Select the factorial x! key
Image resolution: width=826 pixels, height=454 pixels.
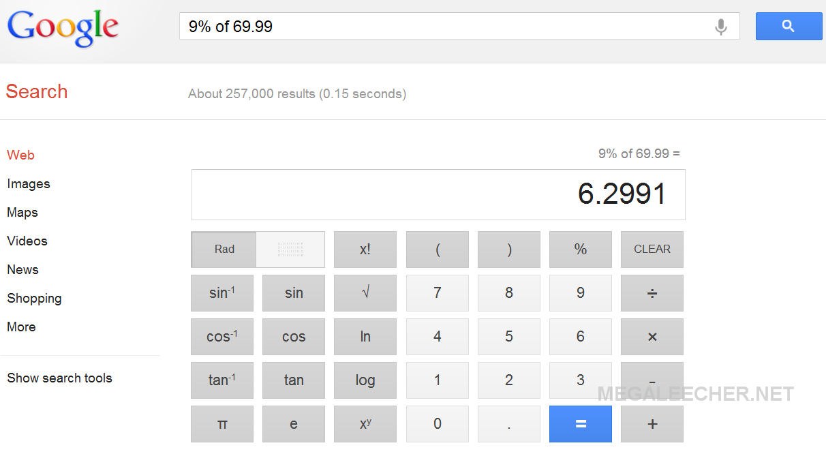click(x=365, y=249)
